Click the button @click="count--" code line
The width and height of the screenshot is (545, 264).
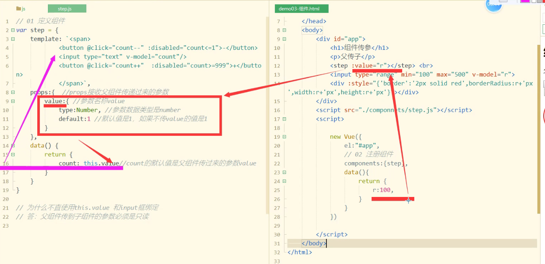point(158,48)
